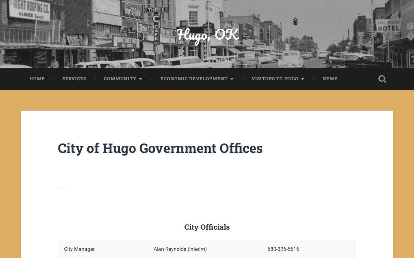Select the Visitors to Hugo menu label
414x258 pixels.
[x=275, y=79]
